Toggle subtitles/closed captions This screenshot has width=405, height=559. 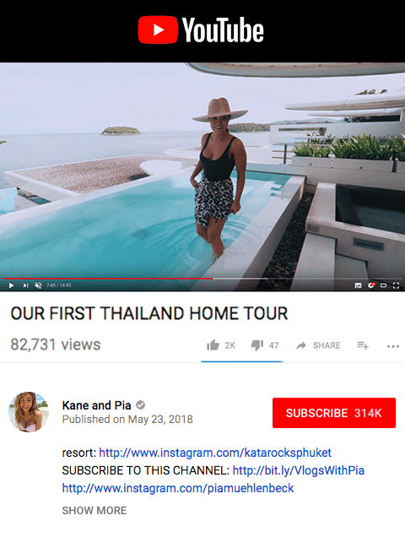point(358,285)
